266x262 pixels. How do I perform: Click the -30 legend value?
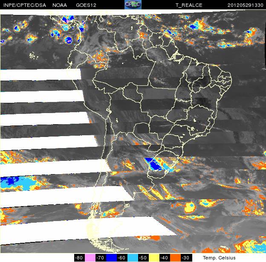tap(186, 258)
